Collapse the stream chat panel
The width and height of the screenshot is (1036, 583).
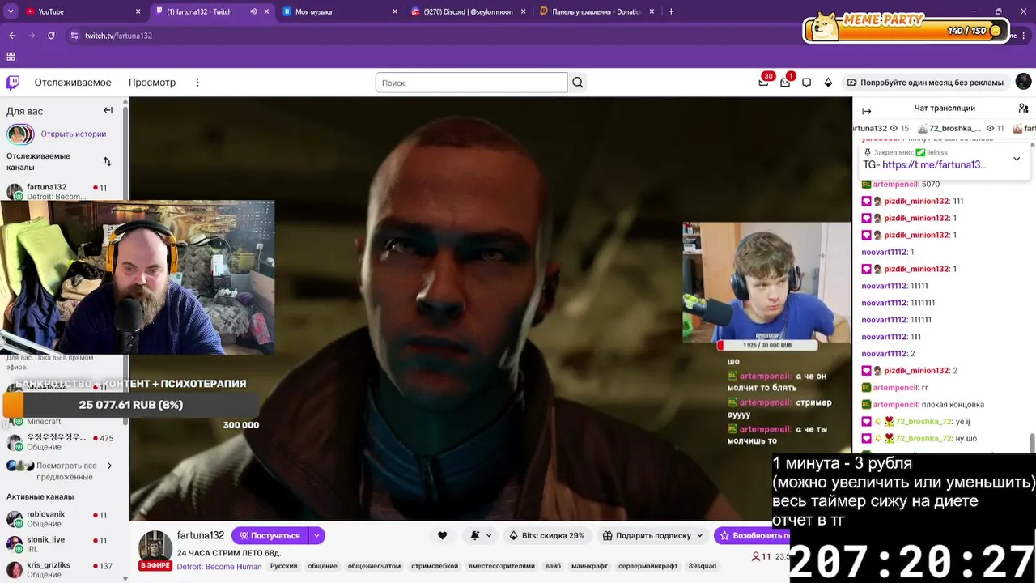pyautogui.click(x=867, y=111)
